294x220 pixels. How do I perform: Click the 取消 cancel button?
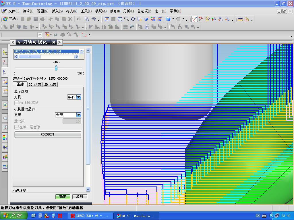[80, 197]
